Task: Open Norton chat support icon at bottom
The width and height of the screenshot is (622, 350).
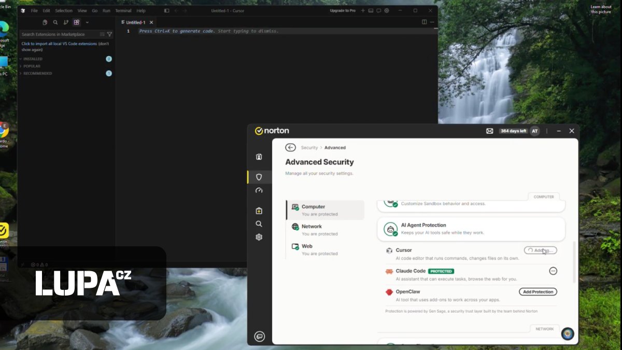Action: pyautogui.click(x=260, y=337)
